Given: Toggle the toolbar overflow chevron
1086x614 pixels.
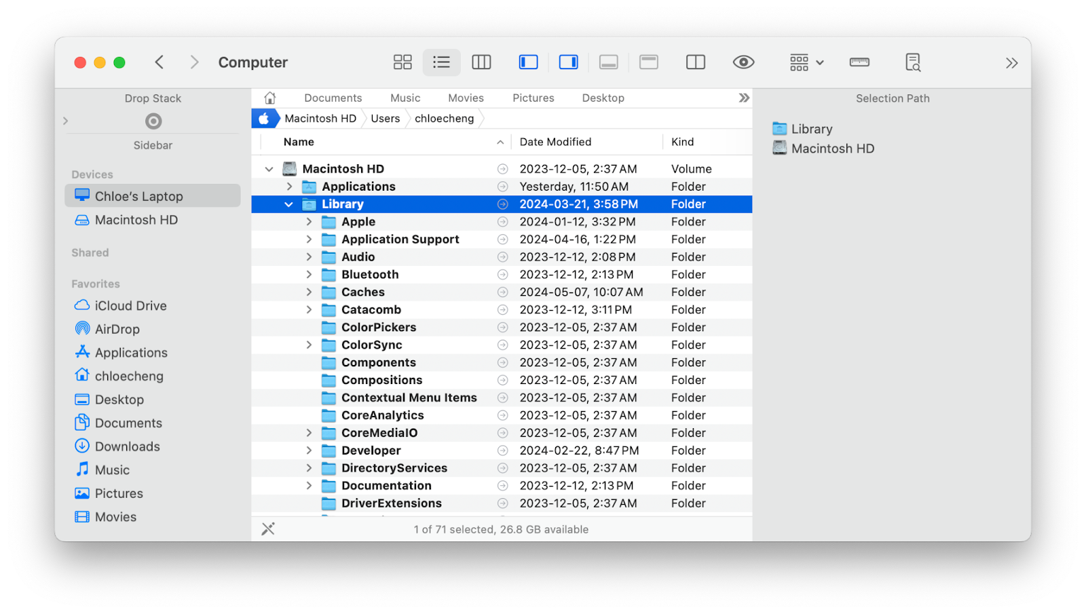Looking at the screenshot, I should coord(1011,62).
